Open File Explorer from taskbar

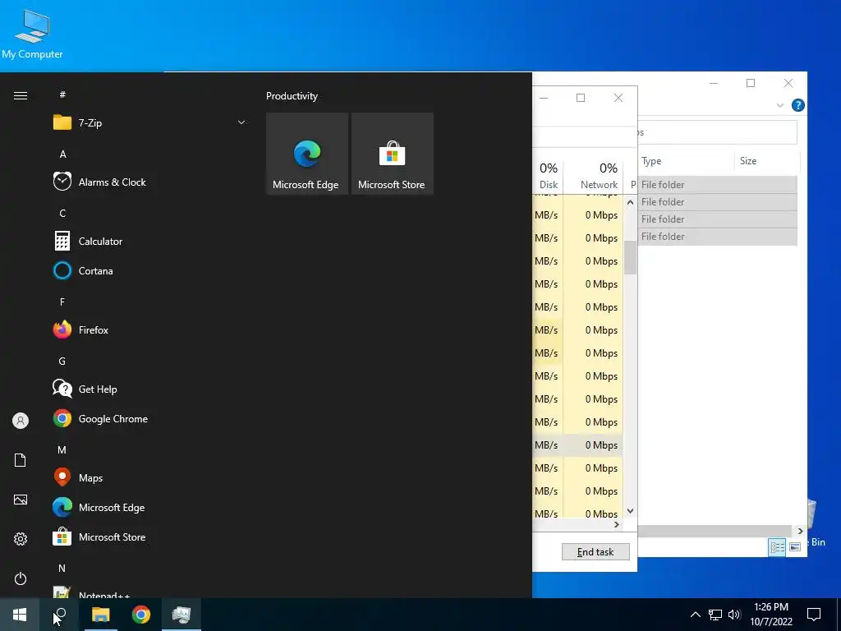[100, 615]
